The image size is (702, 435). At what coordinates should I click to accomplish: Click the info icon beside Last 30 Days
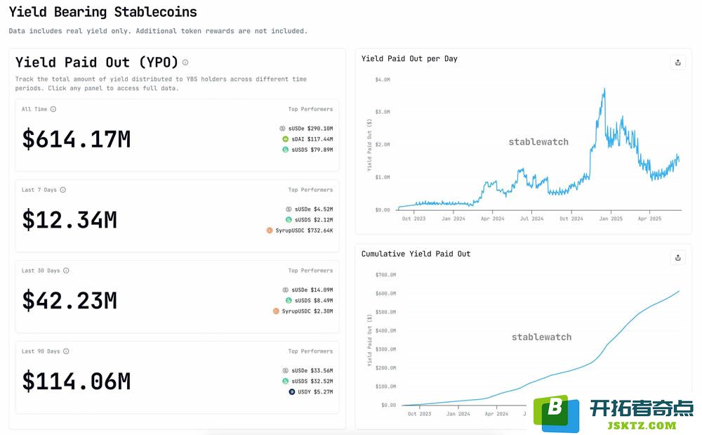point(66,270)
